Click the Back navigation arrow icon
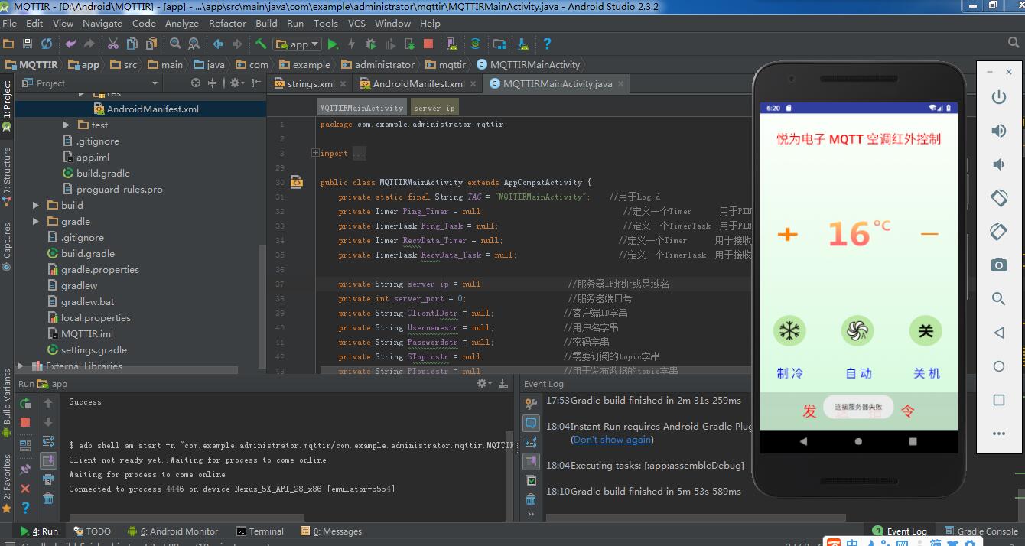1025x546 pixels. pos(218,44)
